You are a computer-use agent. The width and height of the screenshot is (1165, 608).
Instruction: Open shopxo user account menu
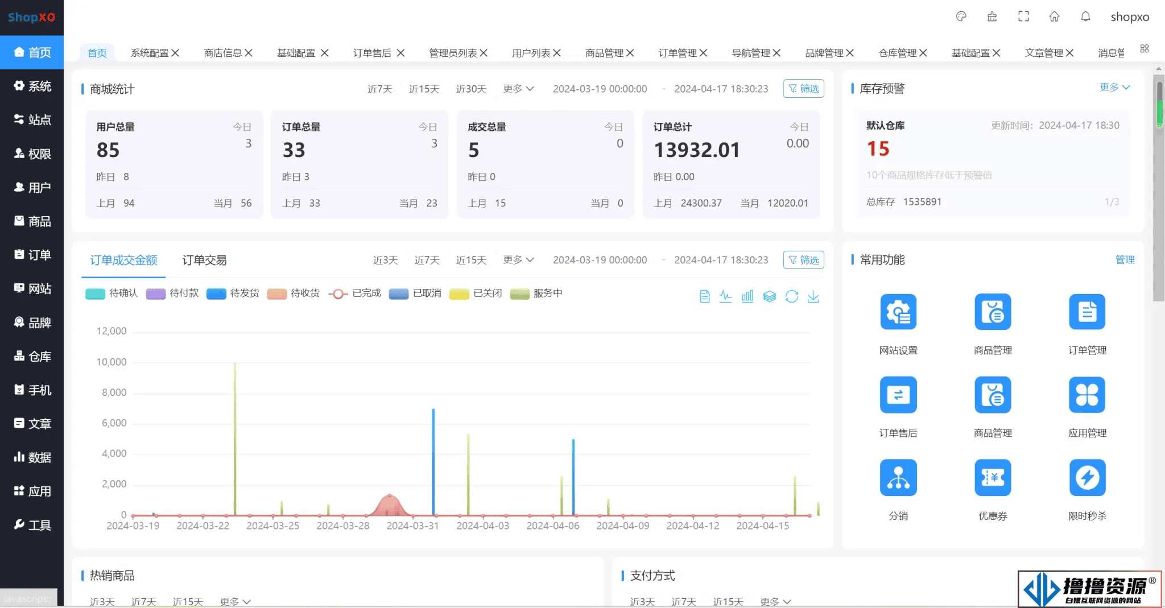tap(1130, 16)
